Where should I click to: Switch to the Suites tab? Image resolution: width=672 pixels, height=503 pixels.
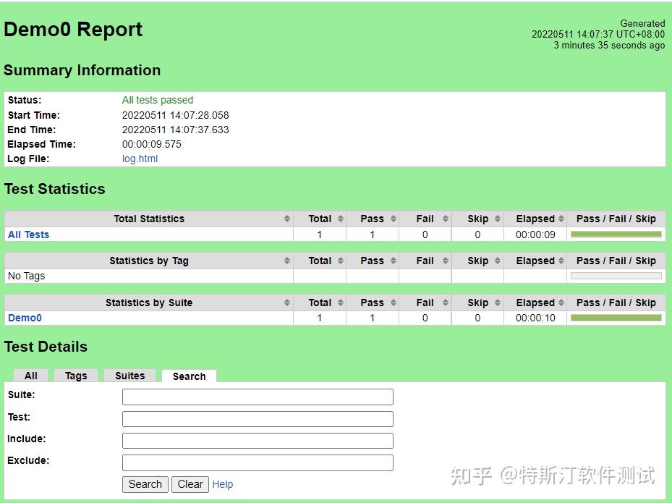(130, 376)
